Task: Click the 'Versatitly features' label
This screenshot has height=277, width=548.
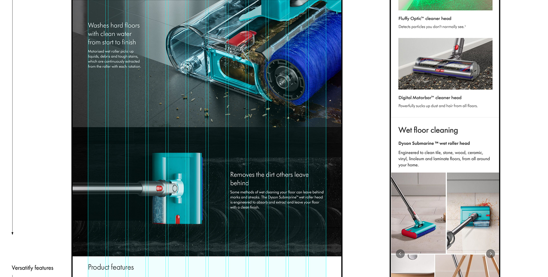Action: pyautogui.click(x=33, y=268)
